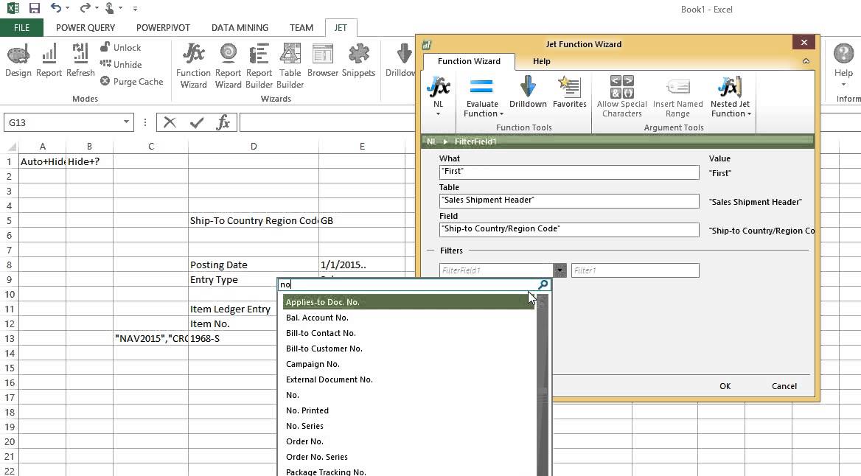Image resolution: width=861 pixels, height=476 pixels.
Task: Open the Help tab in Jet Function Wizard
Action: point(541,61)
